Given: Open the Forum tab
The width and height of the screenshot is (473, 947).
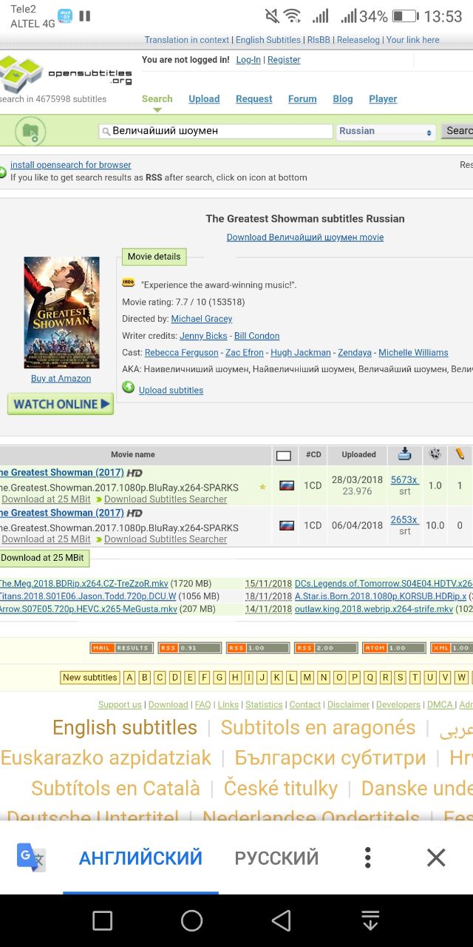Looking at the screenshot, I should tap(302, 99).
